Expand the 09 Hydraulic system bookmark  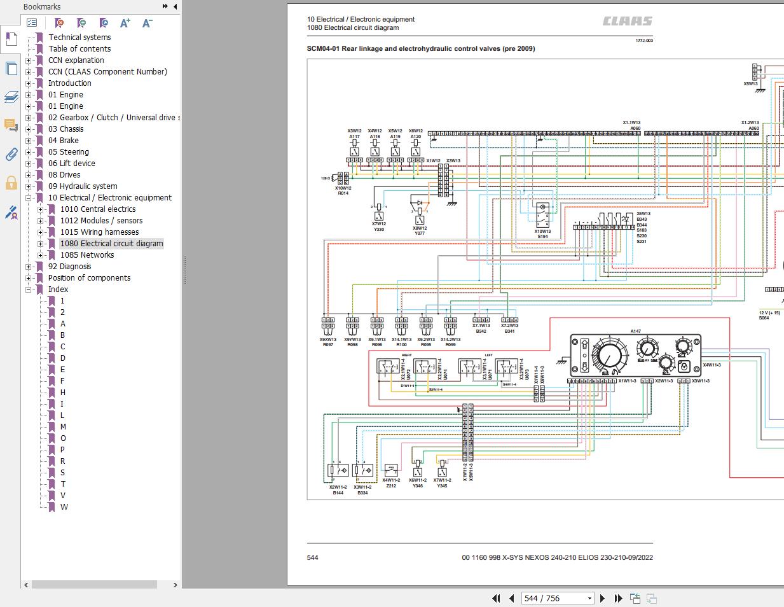(x=28, y=186)
